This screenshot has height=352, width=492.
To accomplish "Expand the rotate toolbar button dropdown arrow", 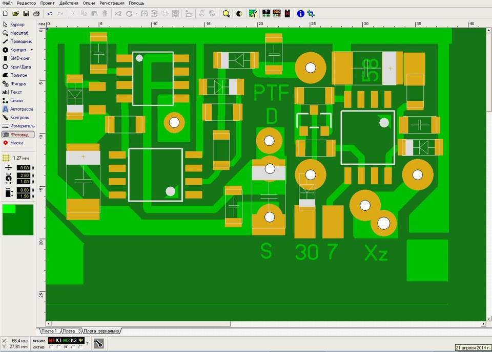I will pos(136,13).
